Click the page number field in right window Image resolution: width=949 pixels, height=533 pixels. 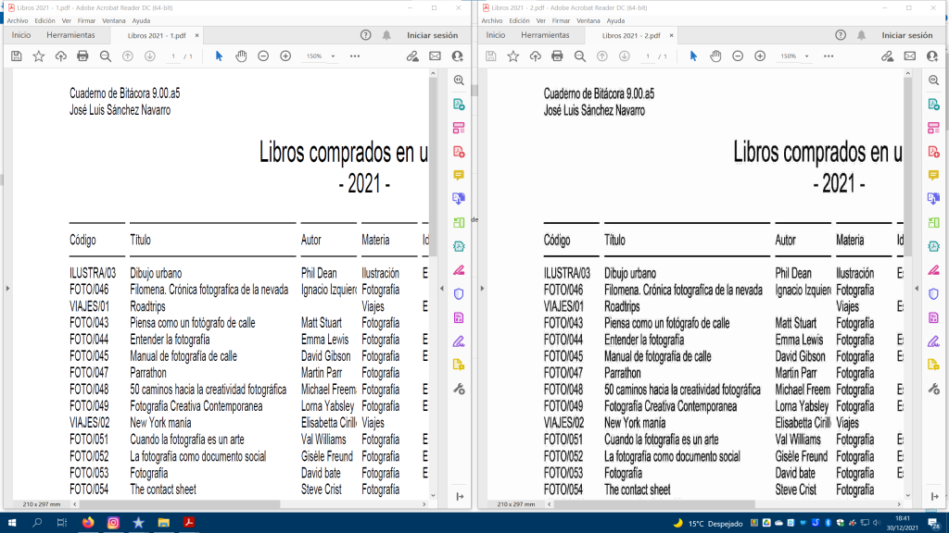[x=648, y=56]
